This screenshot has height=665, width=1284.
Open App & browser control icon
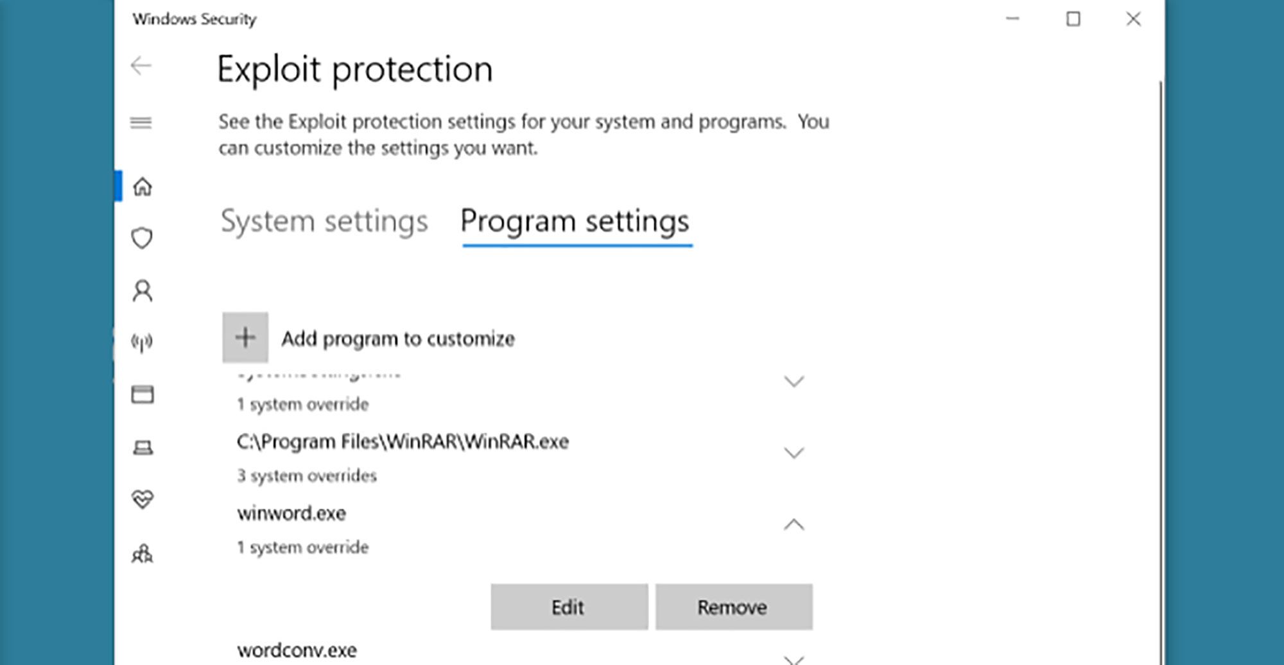(143, 394)
